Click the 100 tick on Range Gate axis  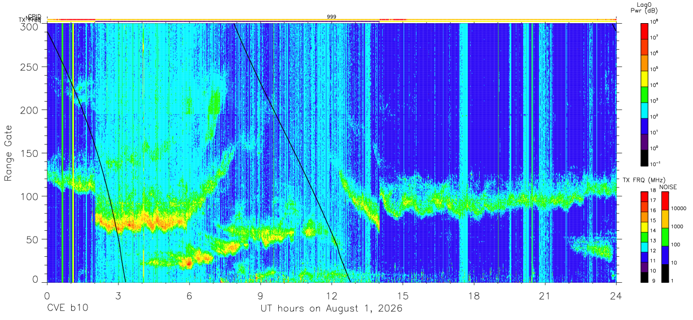(29, 196)
